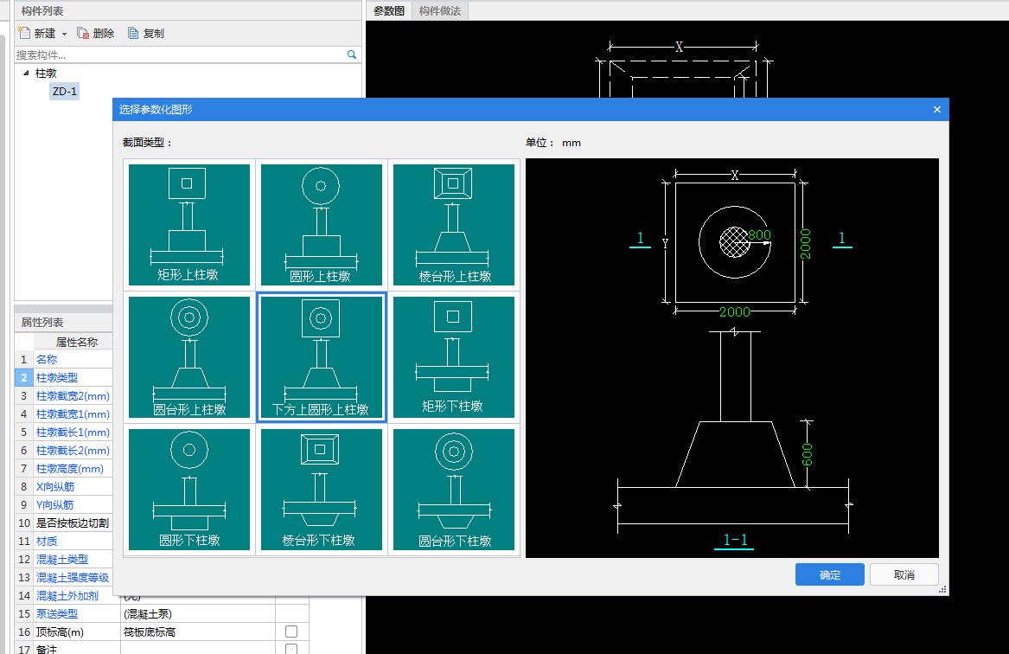Click the 删除 delete icon
This screenshot has width=1009, height=654.
pyautogui.click(x=83, y=33)
